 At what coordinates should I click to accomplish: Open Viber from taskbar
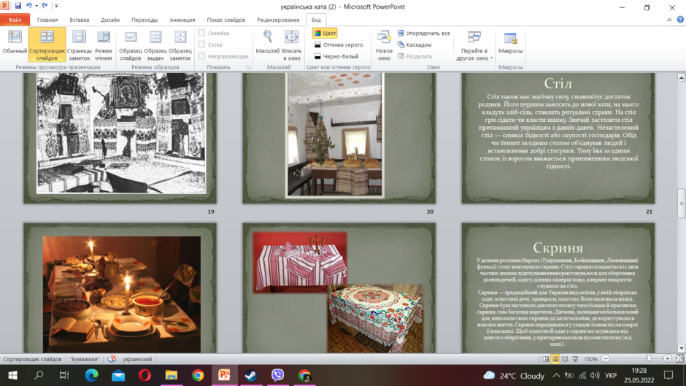277,376
